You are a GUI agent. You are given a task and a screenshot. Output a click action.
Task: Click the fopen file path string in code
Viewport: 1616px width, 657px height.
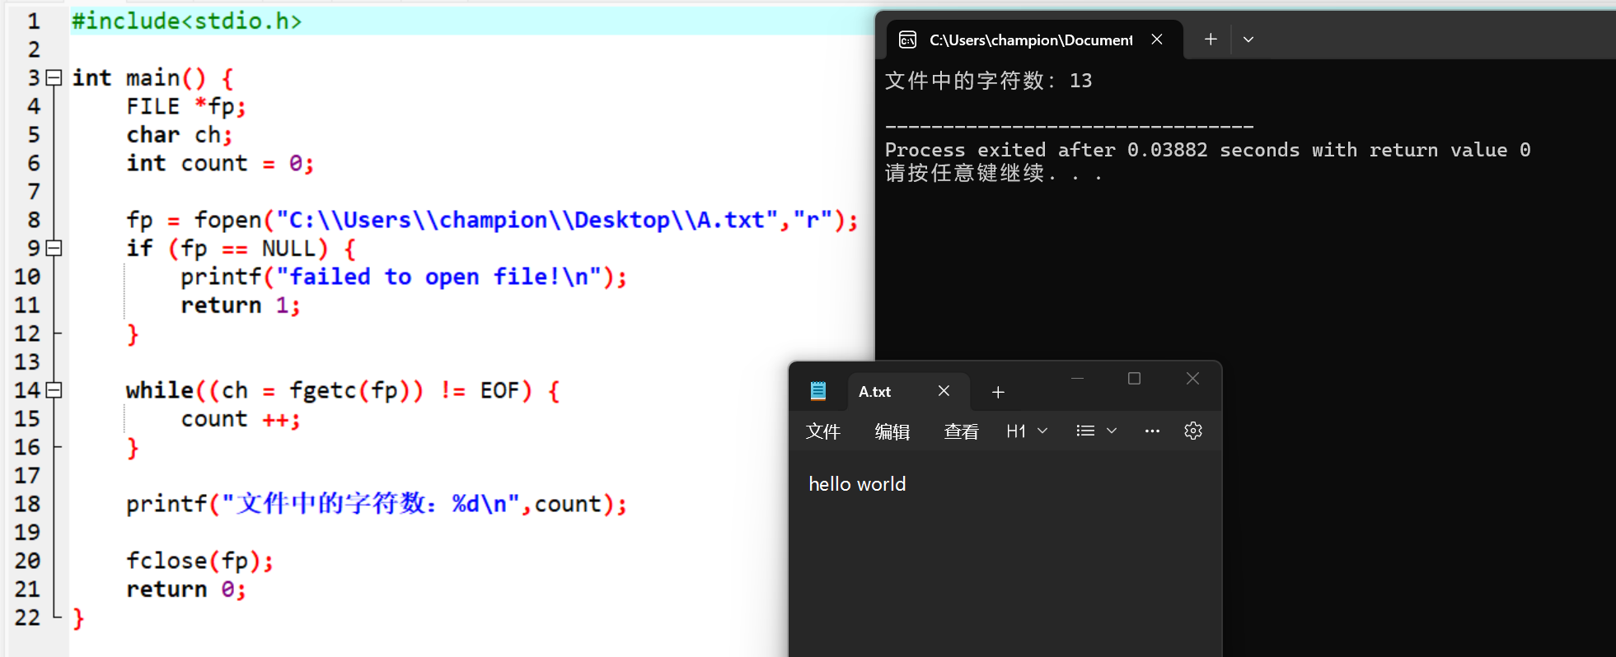pyautogui.click(x=527, y=221)
